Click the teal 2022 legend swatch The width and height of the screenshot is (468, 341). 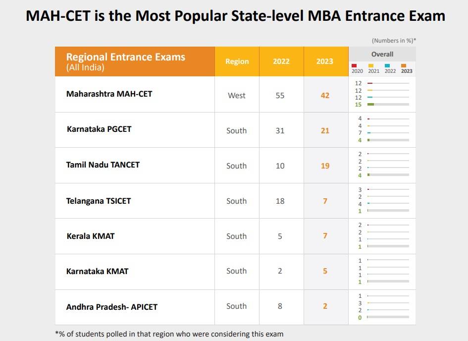tap(387, 65)
